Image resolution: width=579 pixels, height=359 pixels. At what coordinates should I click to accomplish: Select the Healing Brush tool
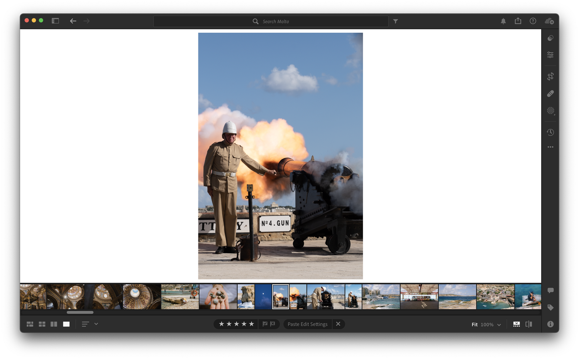550,94
